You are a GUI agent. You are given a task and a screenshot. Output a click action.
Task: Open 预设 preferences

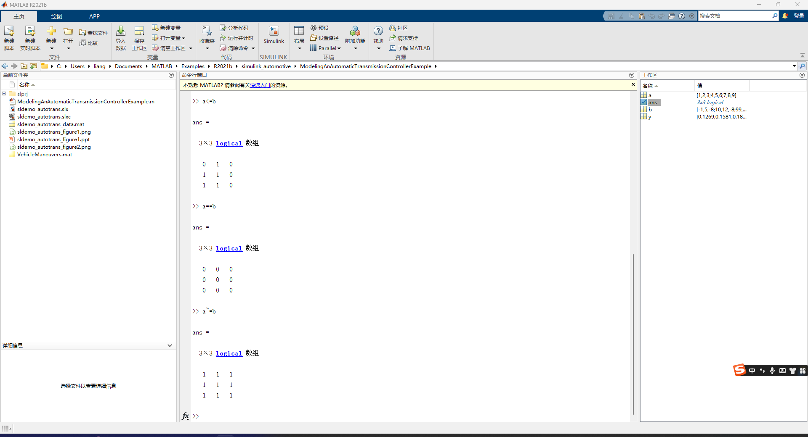pos(319,28)
